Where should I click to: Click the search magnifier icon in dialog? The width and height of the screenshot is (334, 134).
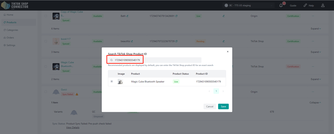coord(112,60)
